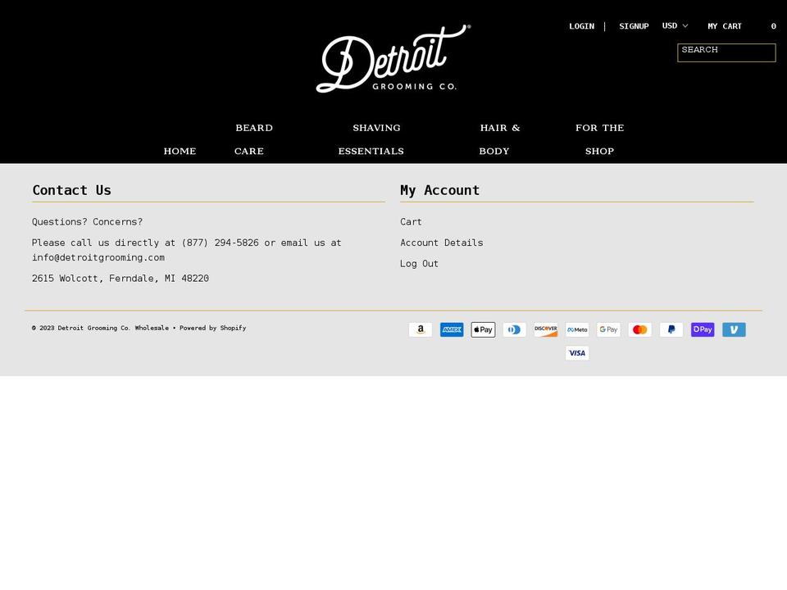787x590 pixels.
Task: Click the PayPal payment icon
Action: tap(671, 329)
